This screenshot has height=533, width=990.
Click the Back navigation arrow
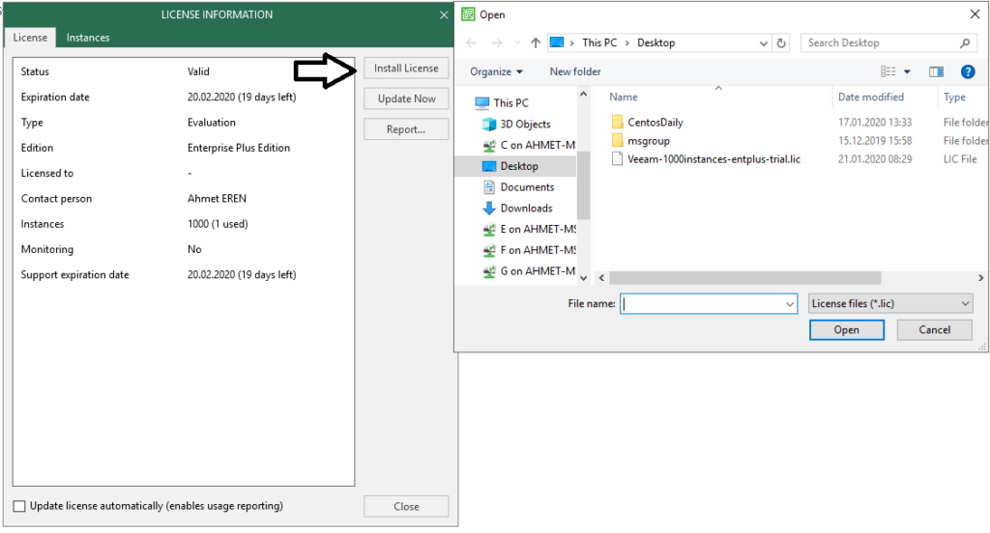click(x=471, y=42)
